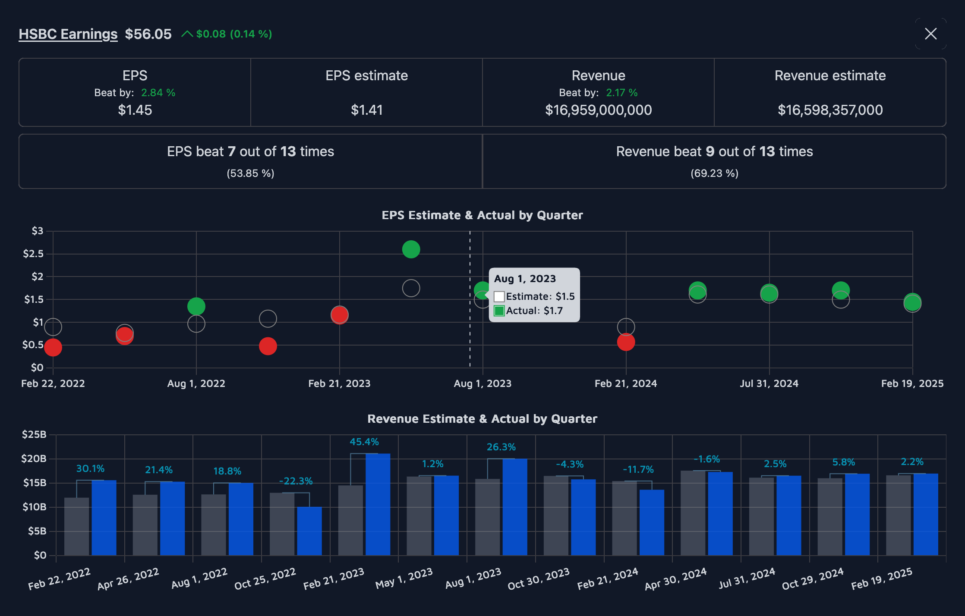This screenshot has width=965, height=616.
Task: Click the EPS estimate value $1.41
Action: coord(367,110)
